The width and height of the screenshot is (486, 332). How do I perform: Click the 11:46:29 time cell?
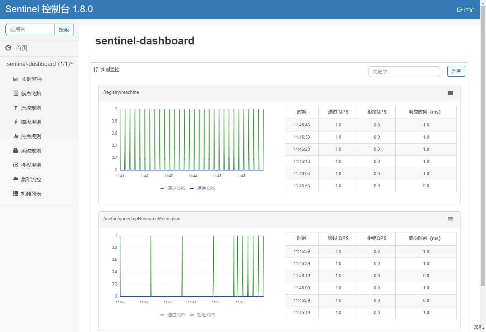[x=302, y=264]
